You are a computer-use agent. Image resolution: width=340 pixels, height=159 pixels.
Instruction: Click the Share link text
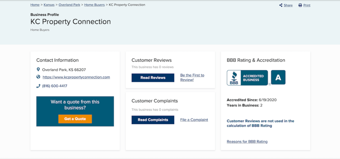click(288, 5)
